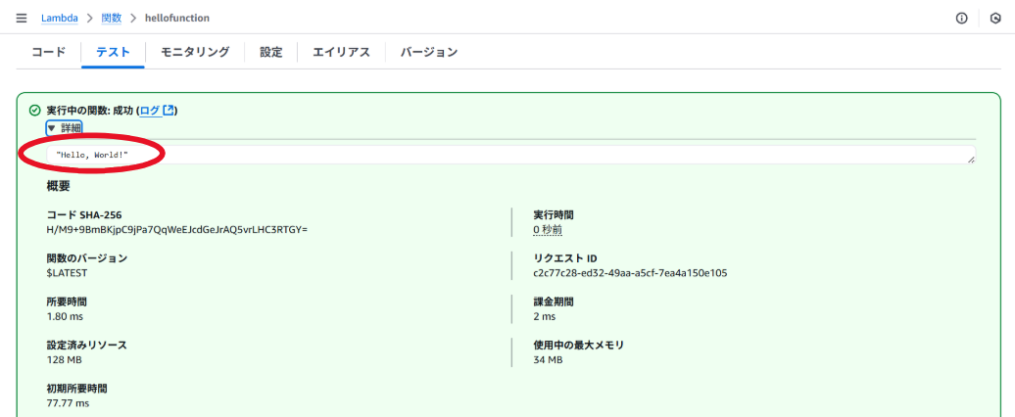Click the 実行時間 label
This screenshot has width=1015, height=417.
tap(554, 214)
